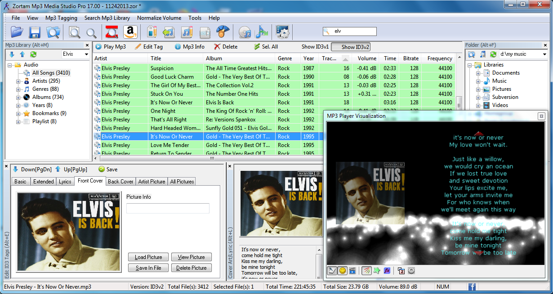Click the Delete Picture button

click(191, 268)
